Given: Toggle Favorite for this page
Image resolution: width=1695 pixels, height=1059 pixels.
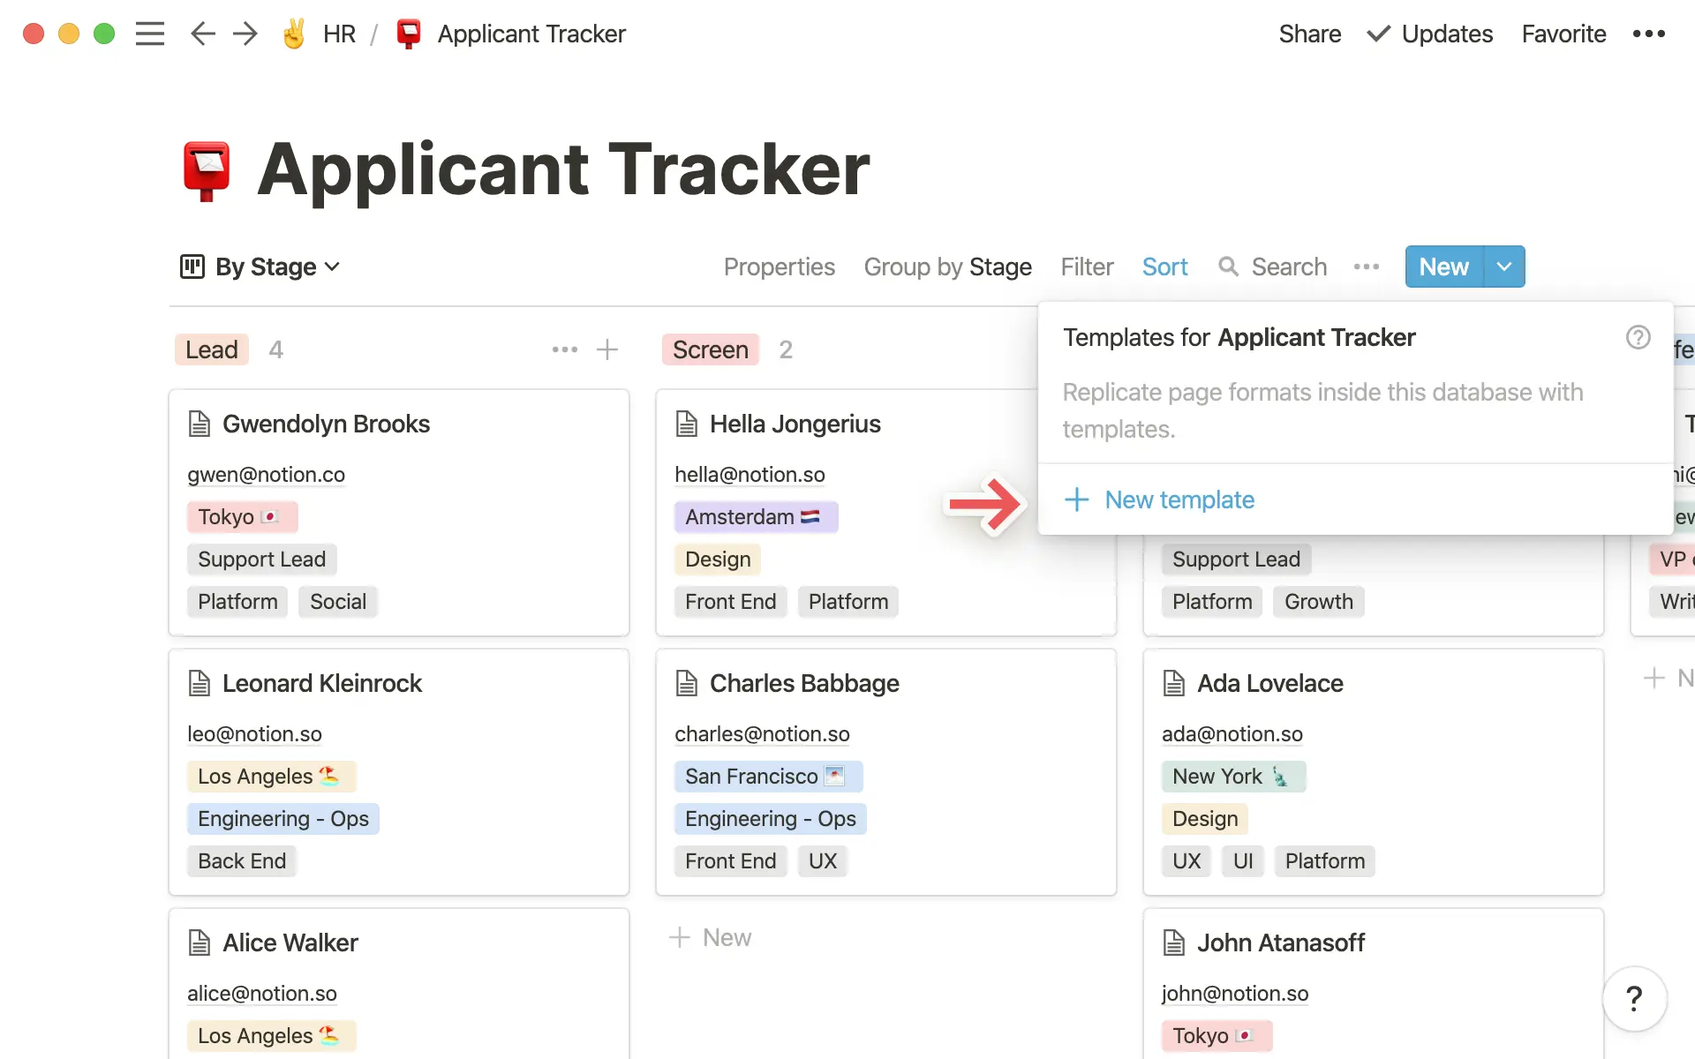Looking at the screenshot, I should click(x=1563, y=34).
